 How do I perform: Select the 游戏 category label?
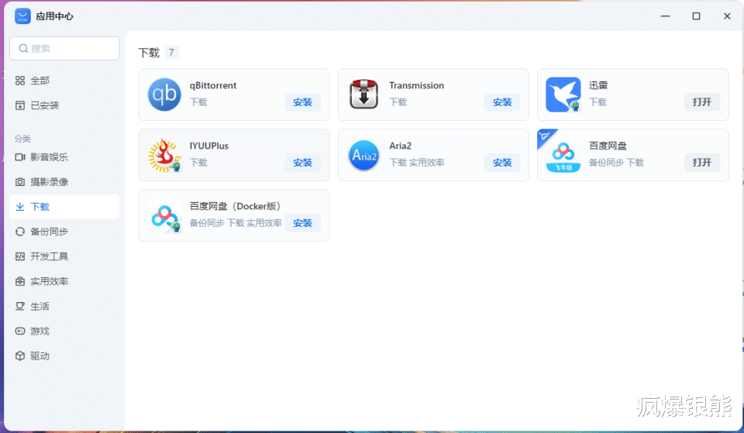40,331
